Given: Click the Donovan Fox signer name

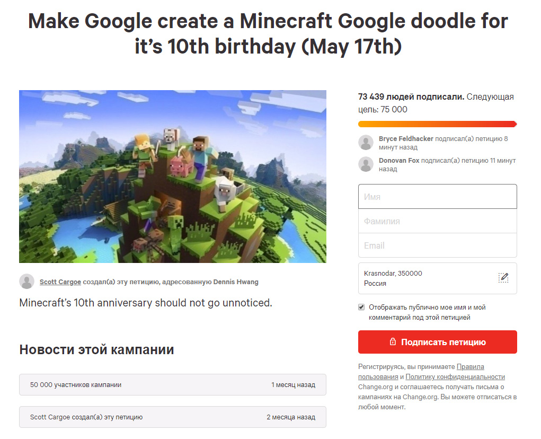Looking at the screenshot, I should 399,160.
